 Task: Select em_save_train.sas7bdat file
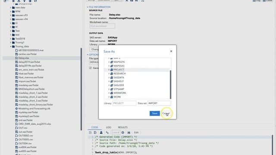click(31, 70)
